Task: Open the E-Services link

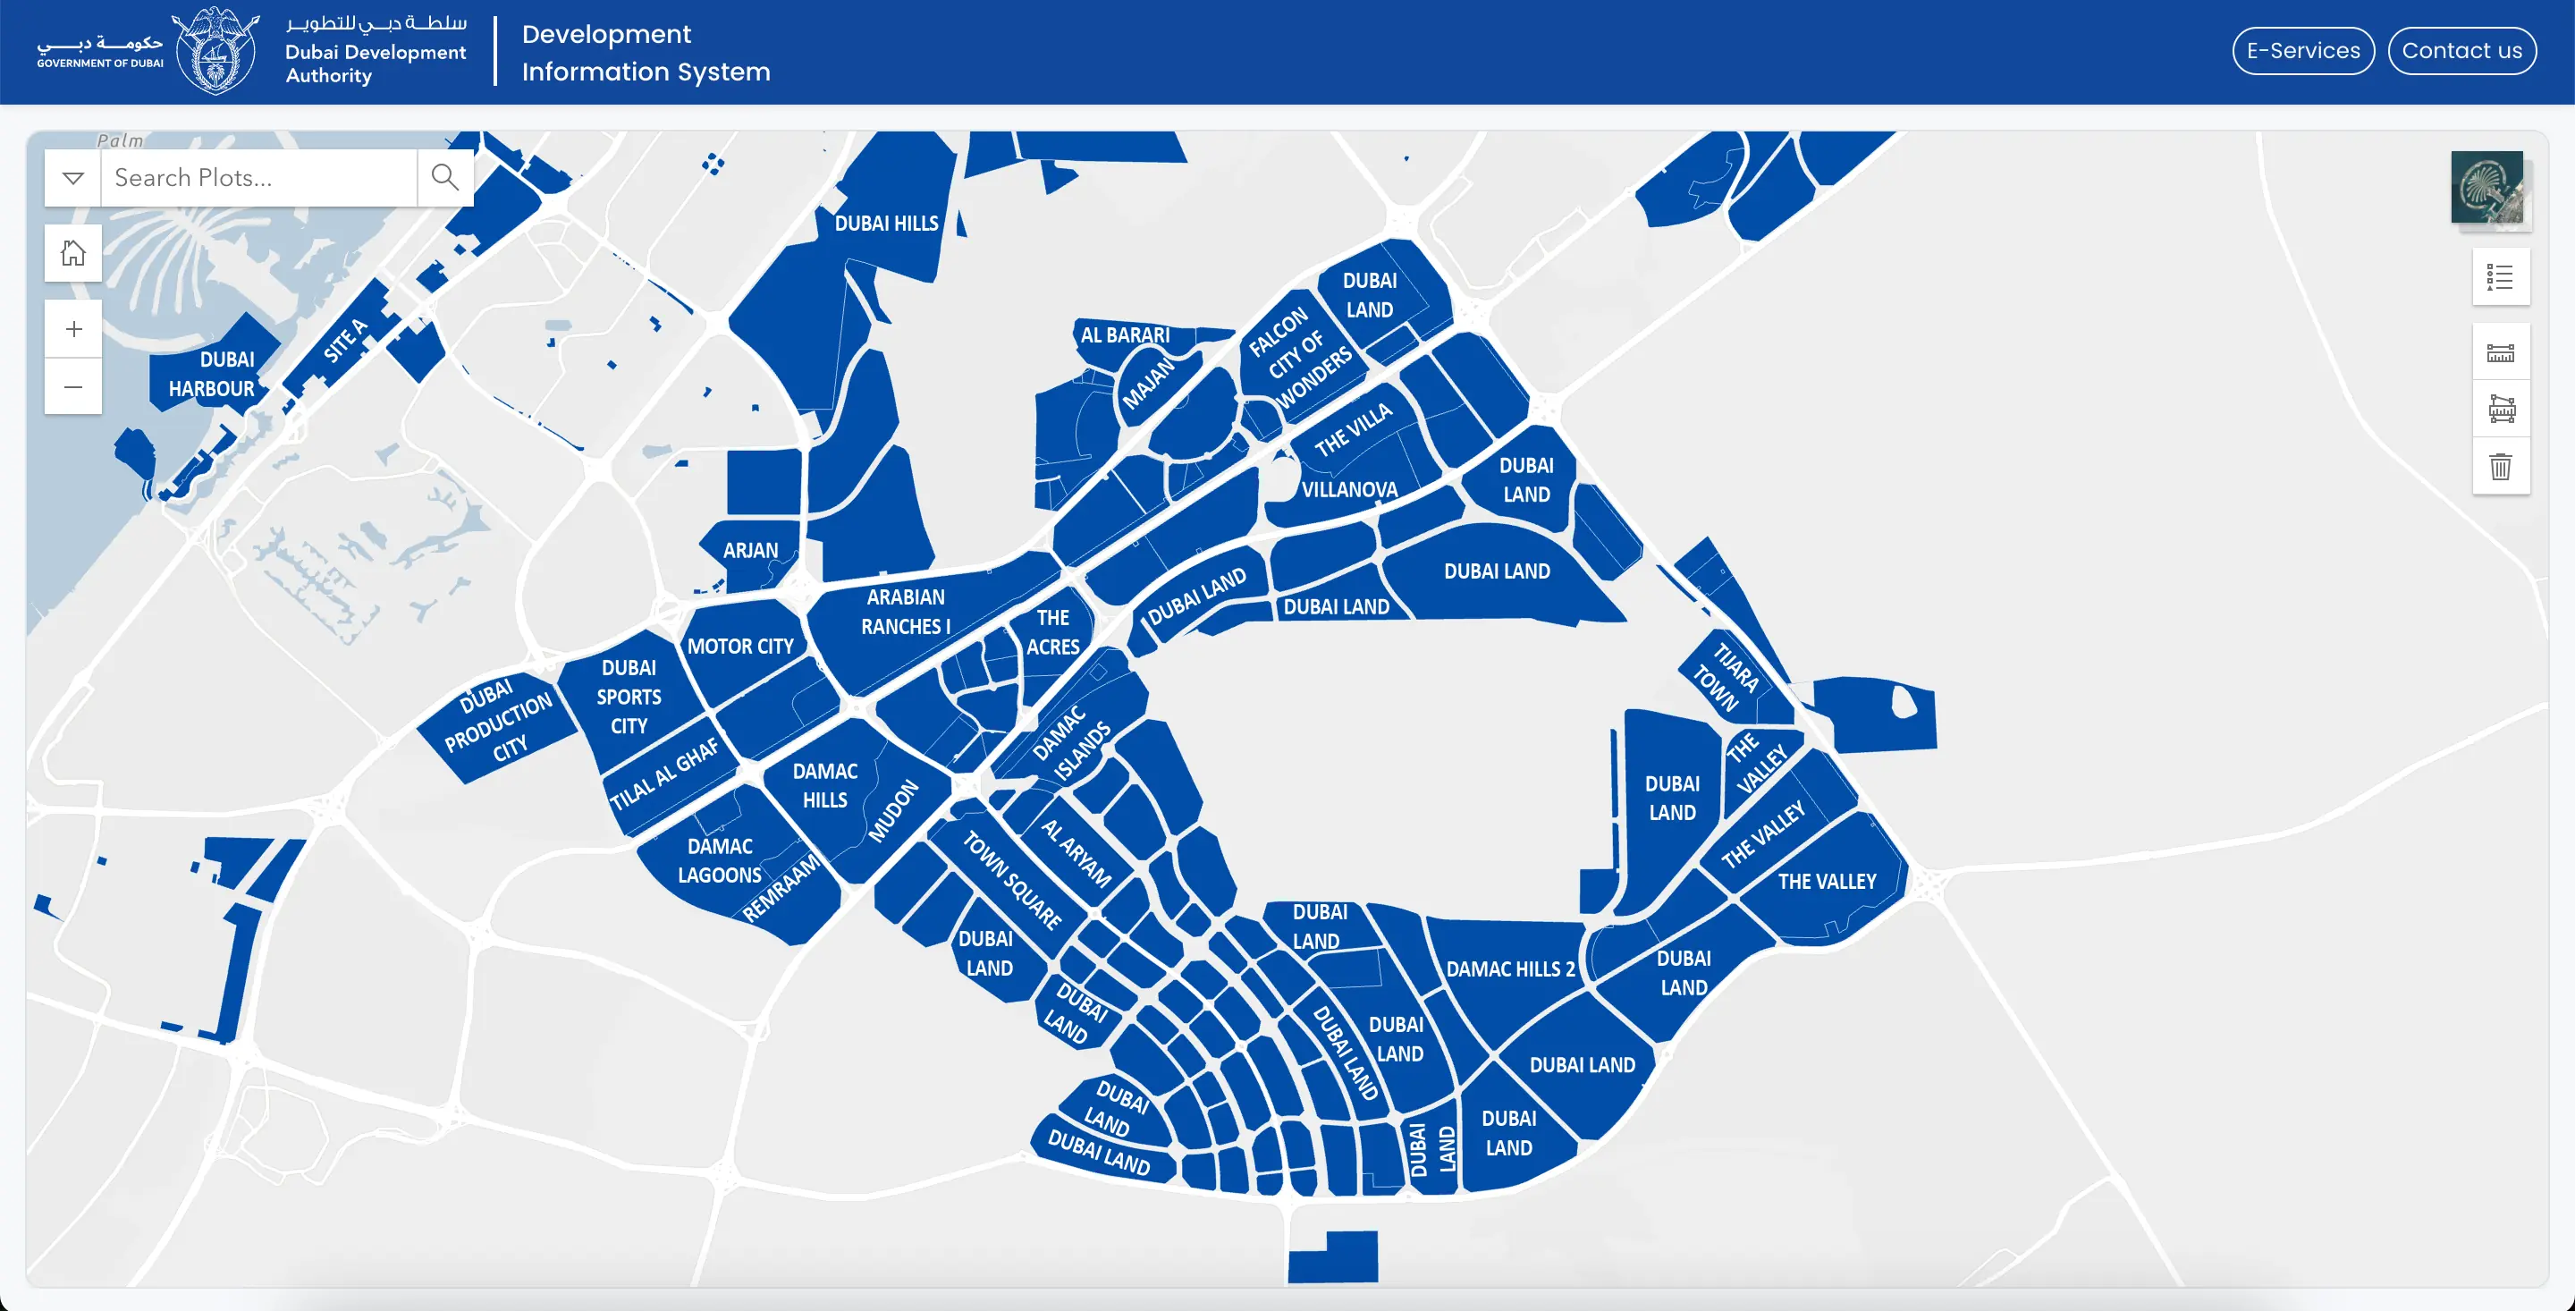Action: click(x=2303, y=51)
